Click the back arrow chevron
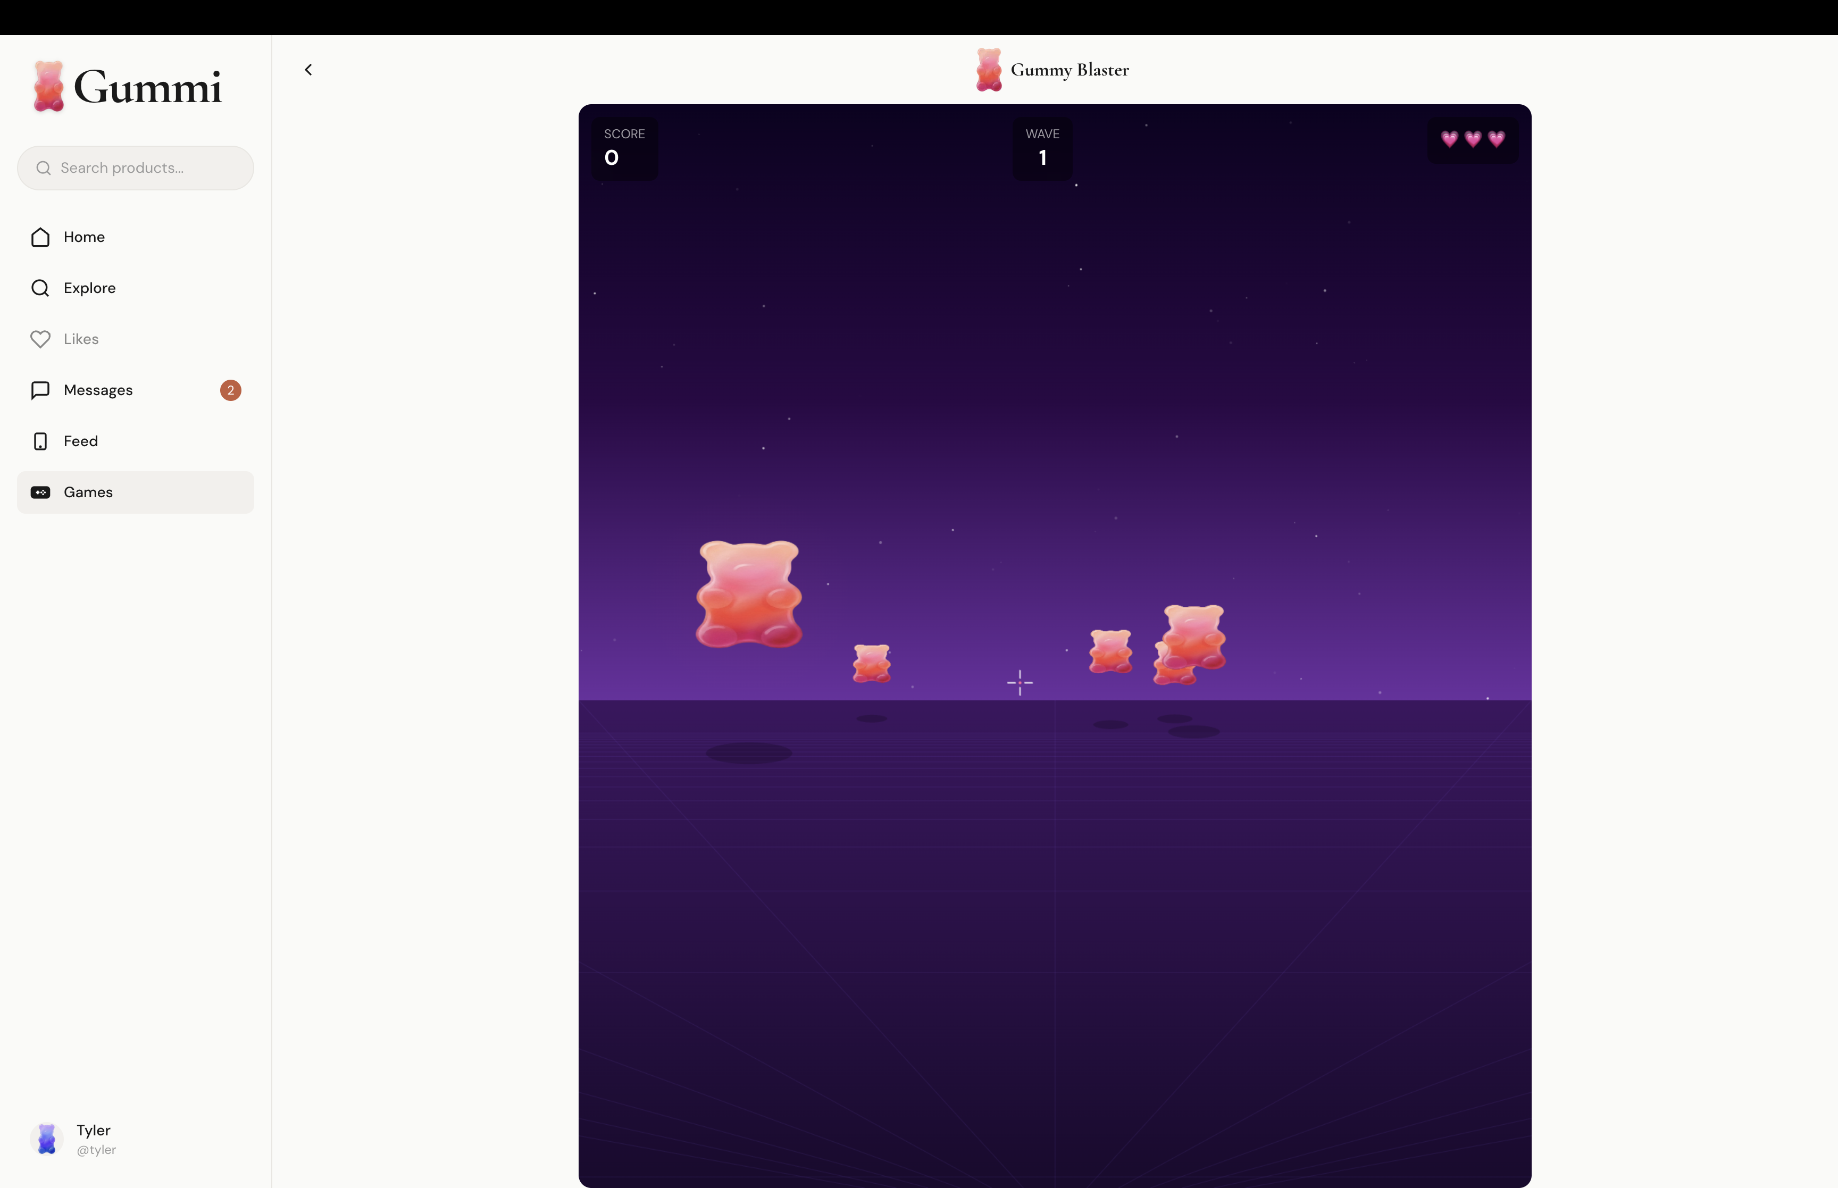This screenshot has height=1188, width=1838. coord(308,70)
